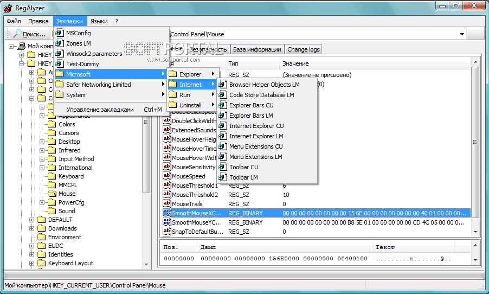489x294 pixels.
Task: Expand the EUDC tree node
Action: pos(31,246)
